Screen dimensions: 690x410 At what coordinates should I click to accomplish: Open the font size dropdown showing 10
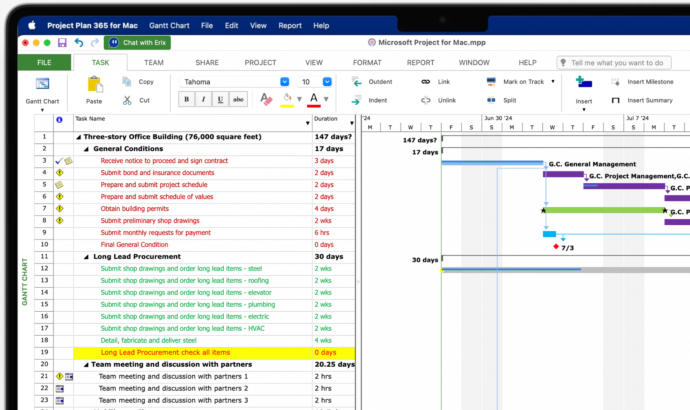click(327, 82)
